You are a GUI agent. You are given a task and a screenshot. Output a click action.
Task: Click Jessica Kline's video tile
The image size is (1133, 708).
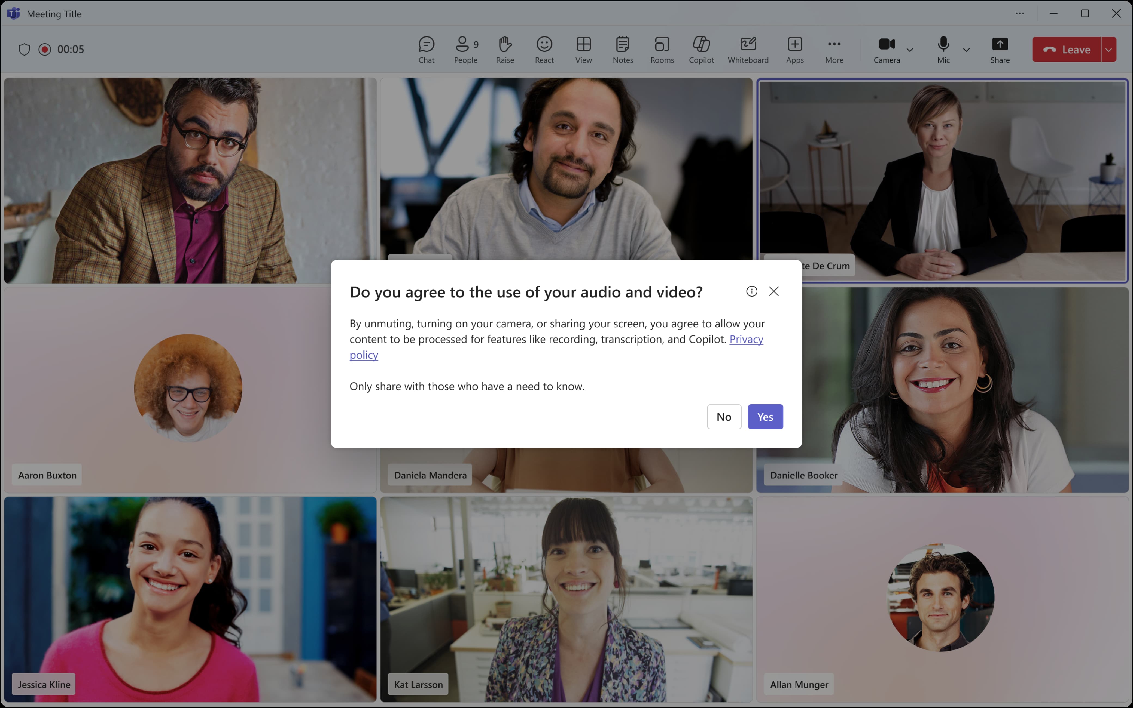pyautogui.click(x=190, y=599)
